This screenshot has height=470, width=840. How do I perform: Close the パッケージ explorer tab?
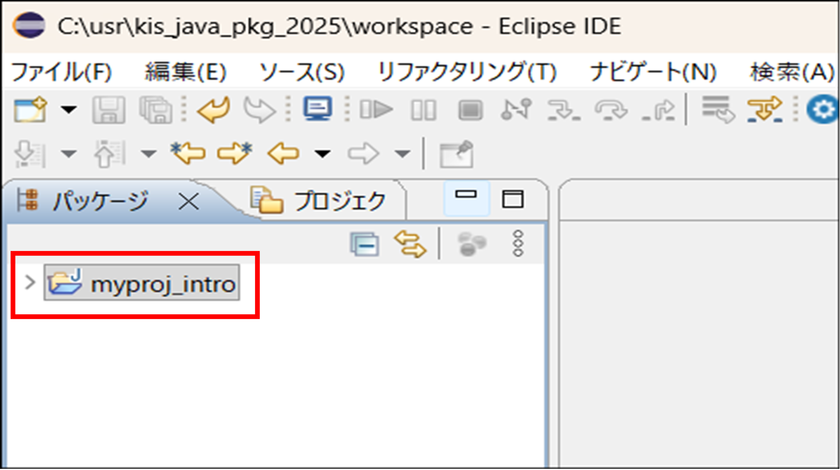pos(189,201)
